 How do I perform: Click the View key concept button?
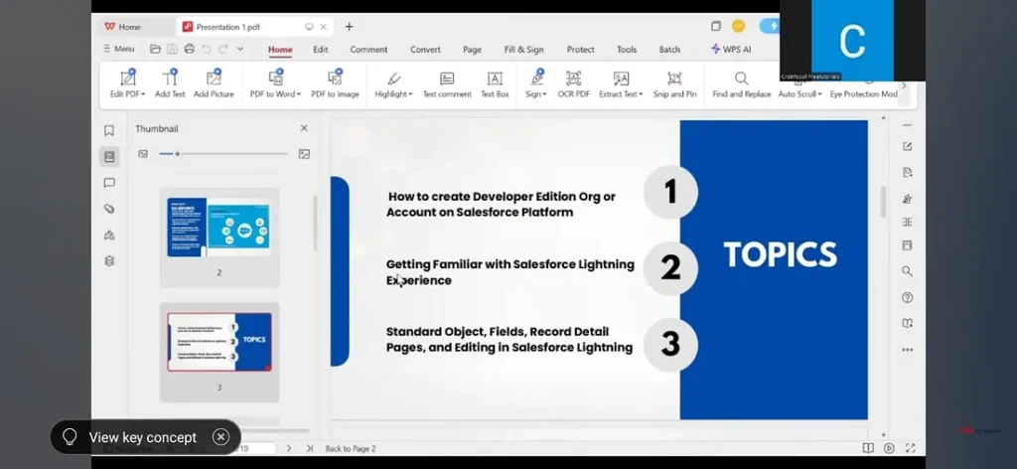pos(143,437)
